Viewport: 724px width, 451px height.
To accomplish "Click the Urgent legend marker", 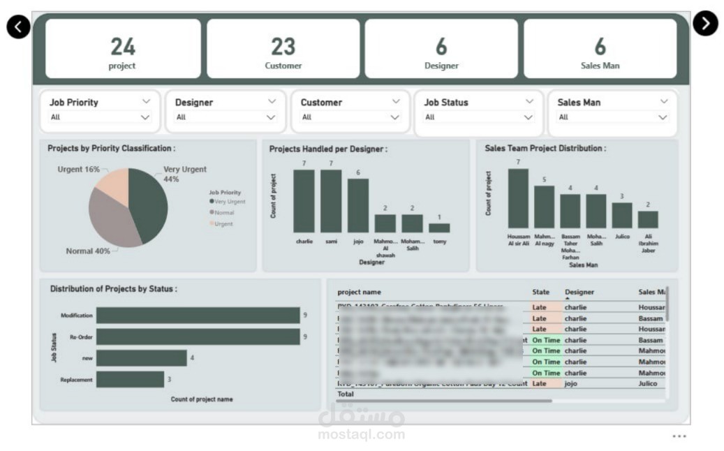I will (212, 223).
